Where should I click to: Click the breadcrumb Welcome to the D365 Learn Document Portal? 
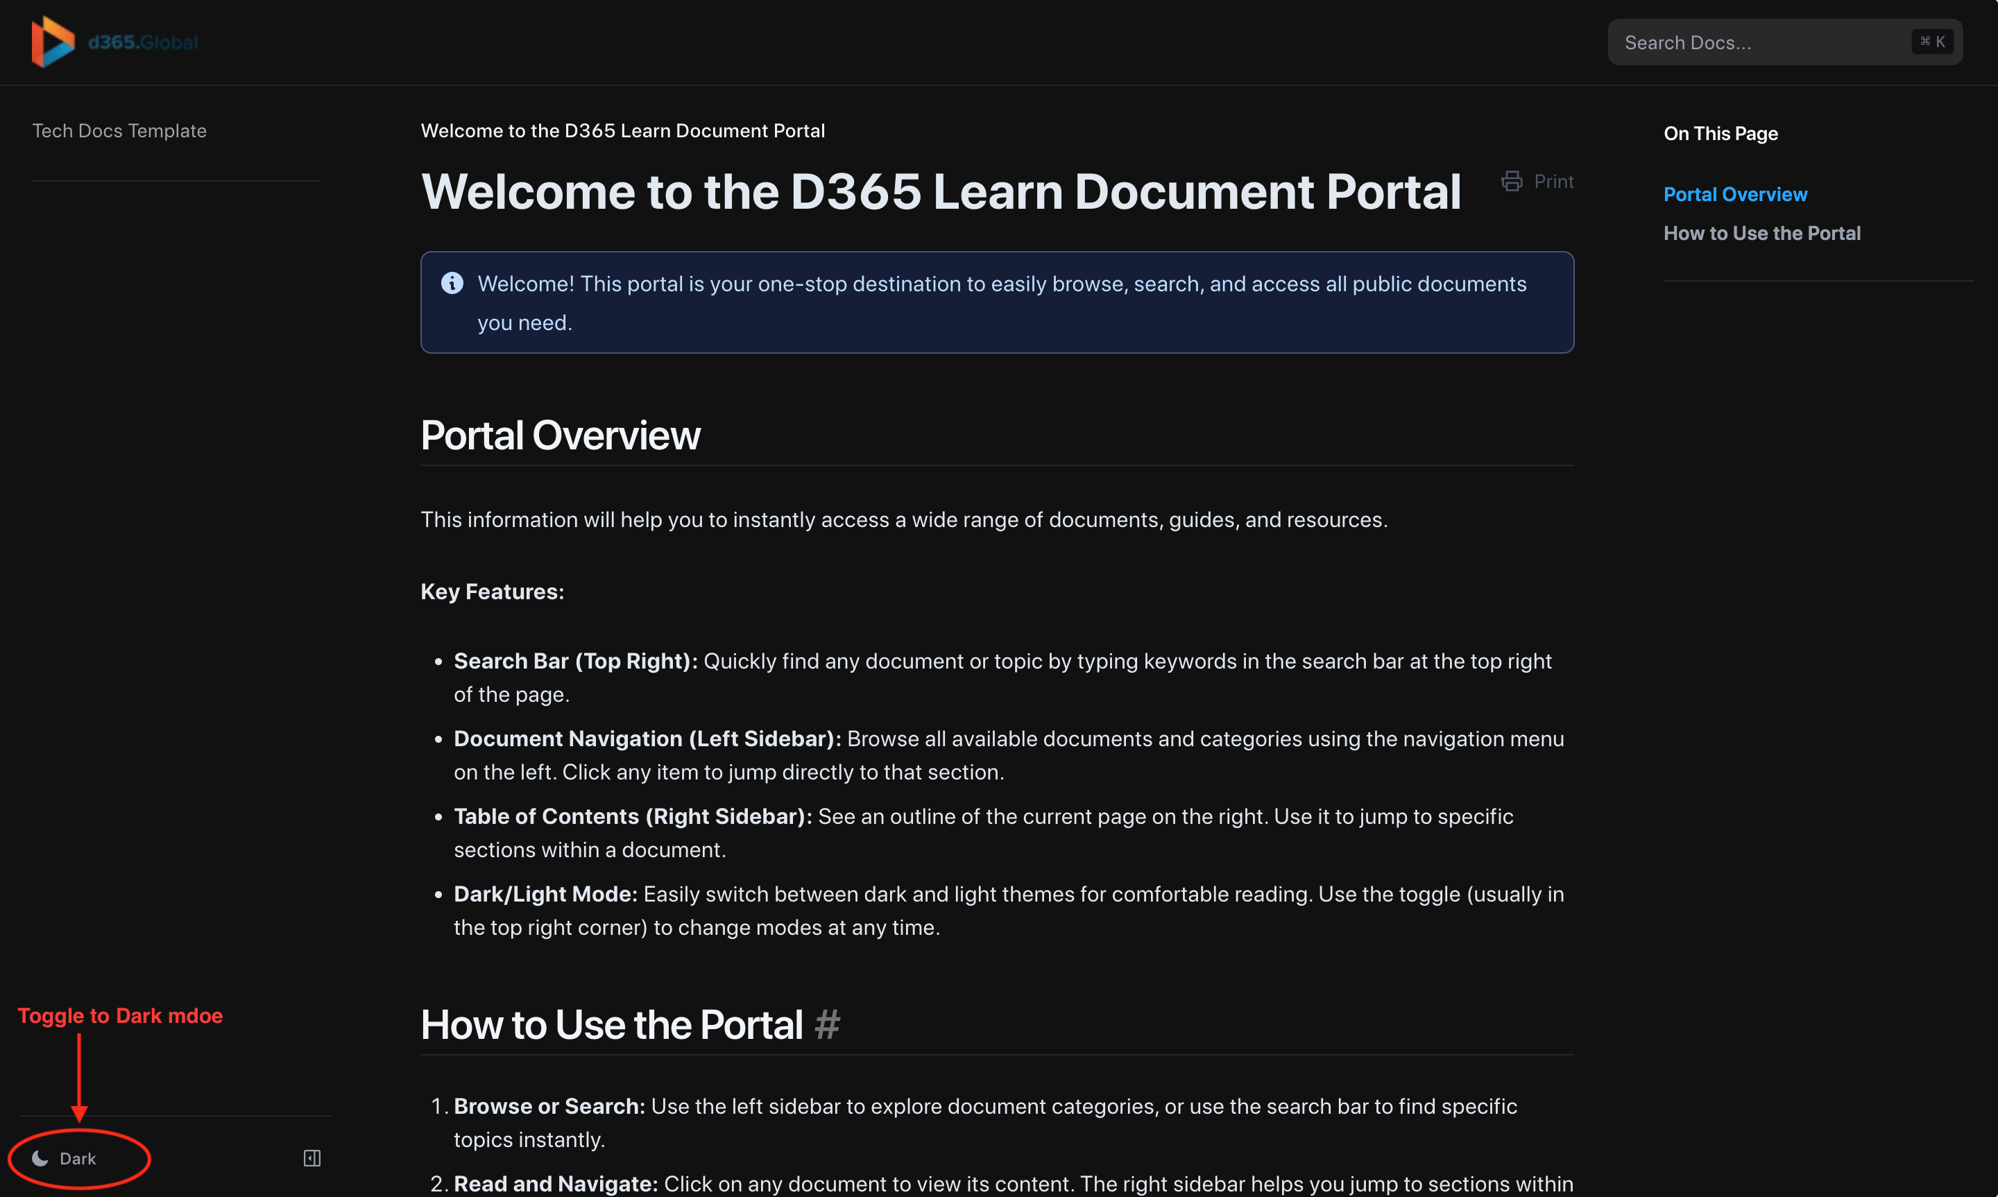pos(623,130)
